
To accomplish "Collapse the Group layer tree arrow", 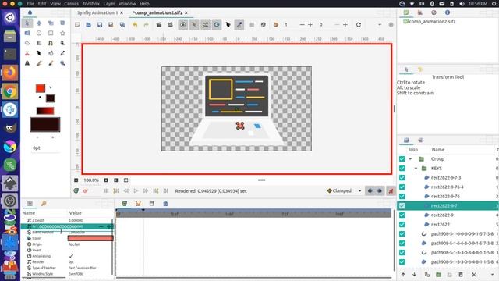I will coord(410,158).
